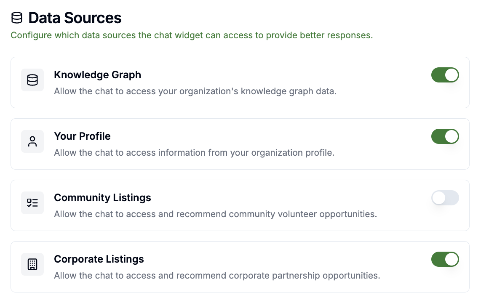Viewport: 481px width, 303px height.
Task: Click the community volunteer opportunities description
Action: tap(215, 214)
